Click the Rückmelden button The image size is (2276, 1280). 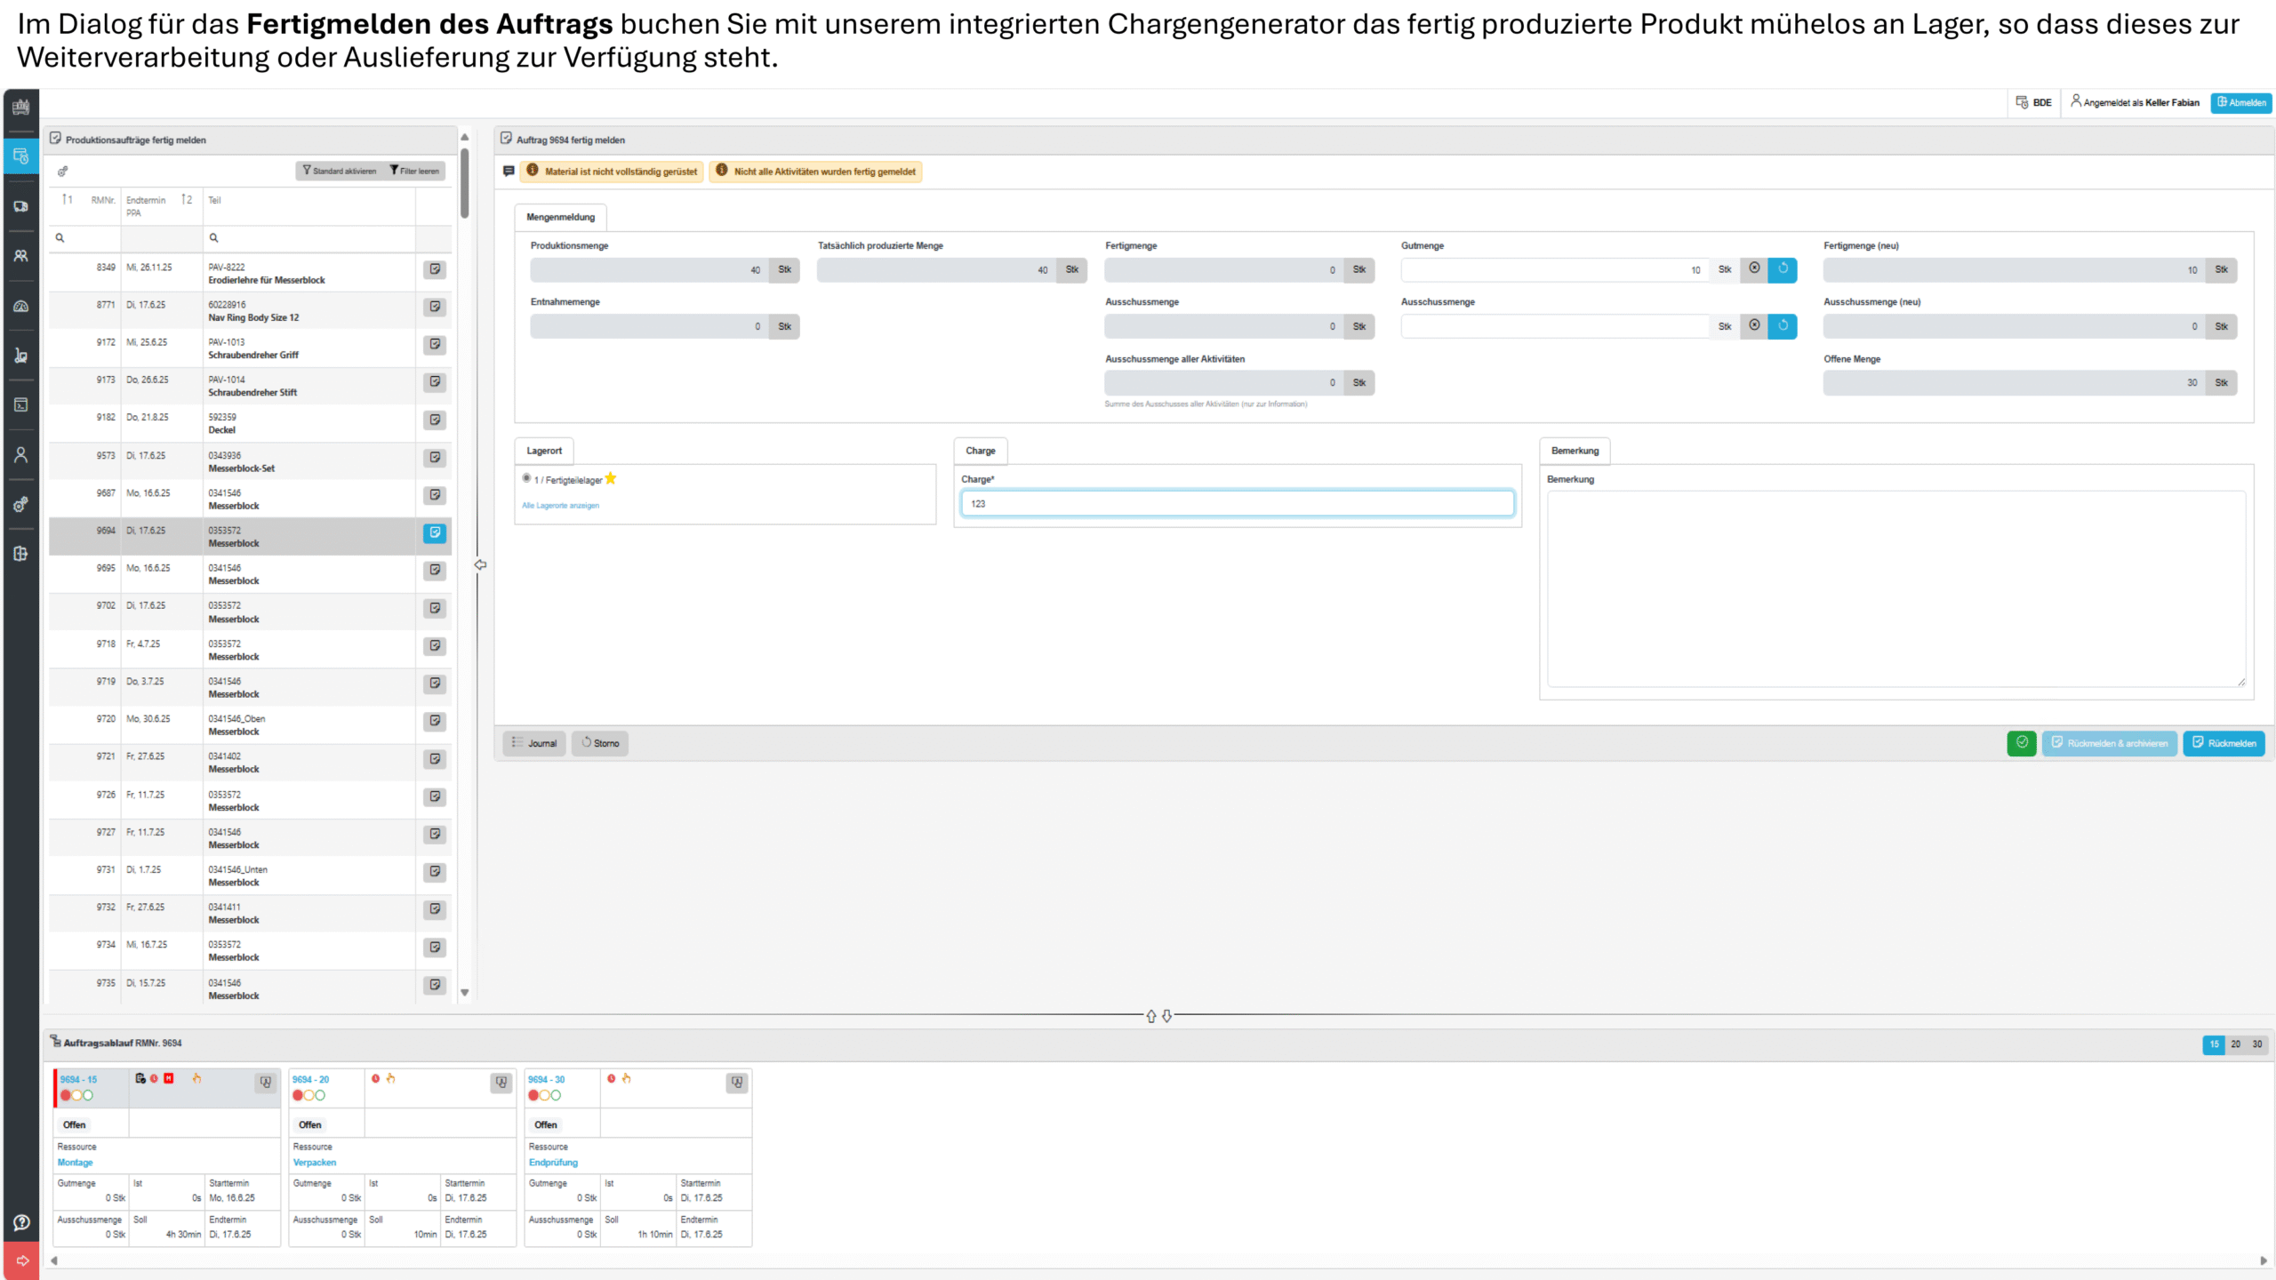coord(2223,743)
